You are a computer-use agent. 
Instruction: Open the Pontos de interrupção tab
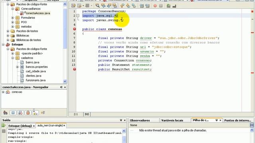click(237, 120)
